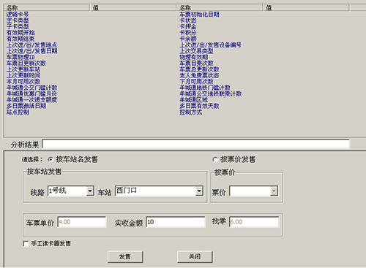The width and height of the screenshot is (366, 268).
Task: Select the 羊城通区域 row
Action: pyautogui.click(x=194, y=100)
